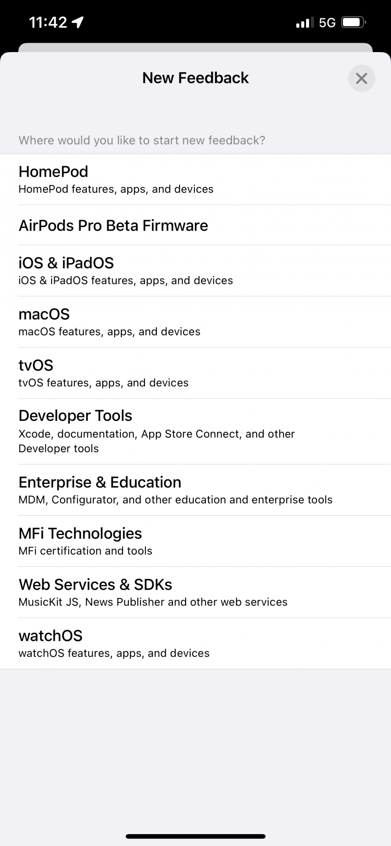This screenshot has height=846, width=391.
Task: Open Web Services & SDKs feedback
Action: point(195,592)
